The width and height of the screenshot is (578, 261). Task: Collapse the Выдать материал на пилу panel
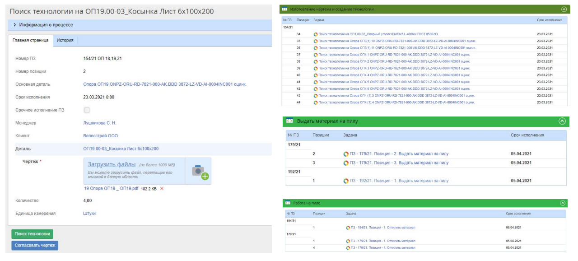tap(562, 121)
